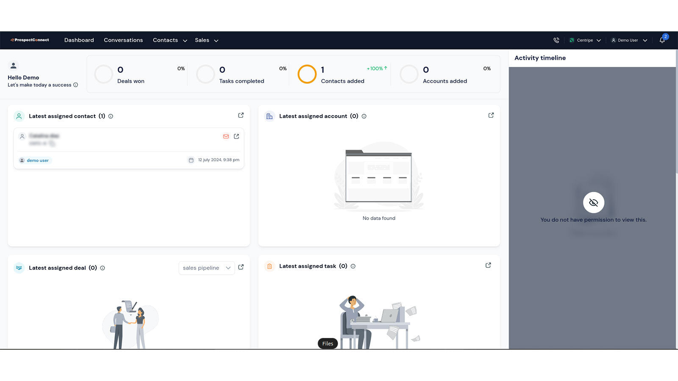Open Latest assigned account external link
Screen dimensions: 678x381
(491, 115)
